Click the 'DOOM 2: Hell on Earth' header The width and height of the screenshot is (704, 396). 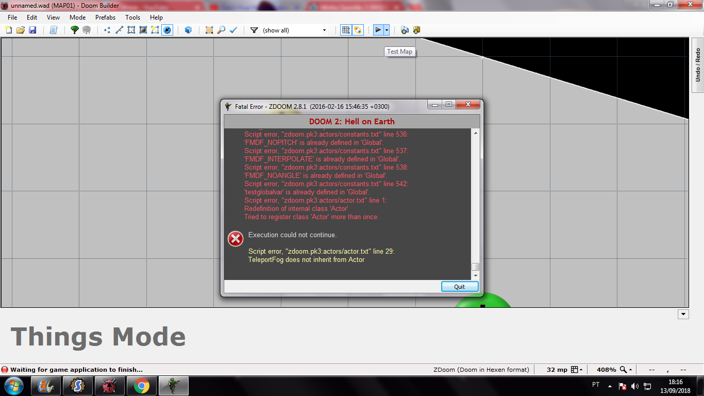(x=352, y=122)
